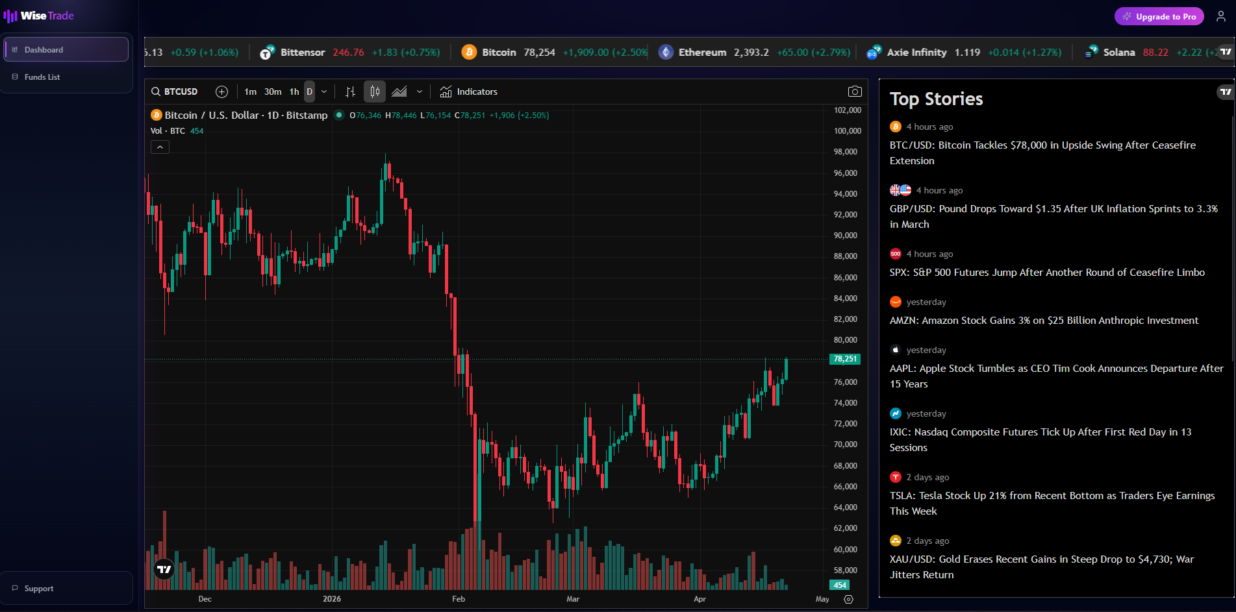Click TradingView badge on ticker tape
This screenshot has width=1236, height=612.
click(x=1226, y=51)
